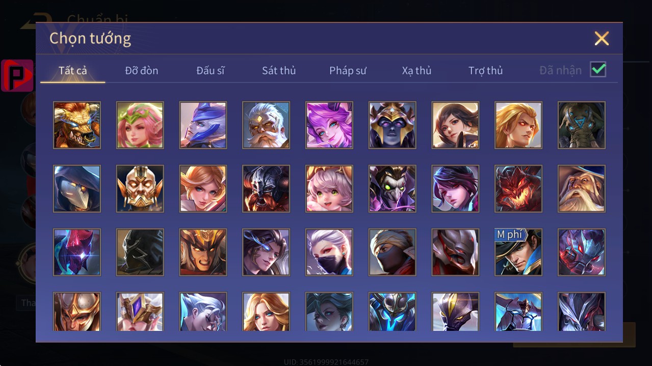
Task: Select the Tất cả tab
Action: coord(73,71)
